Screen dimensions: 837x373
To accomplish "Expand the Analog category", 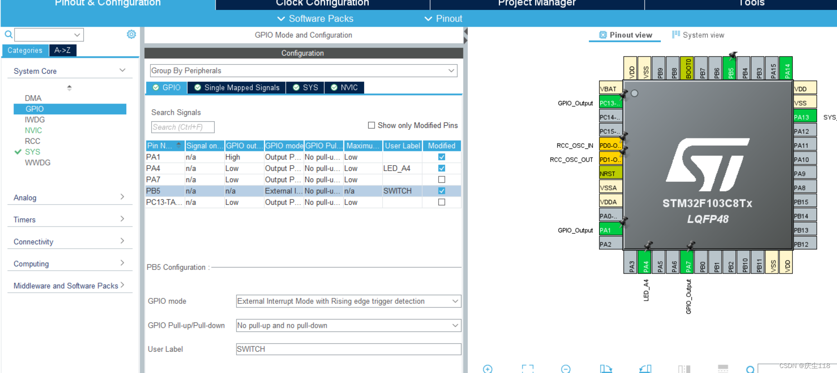I will (122, 197).
